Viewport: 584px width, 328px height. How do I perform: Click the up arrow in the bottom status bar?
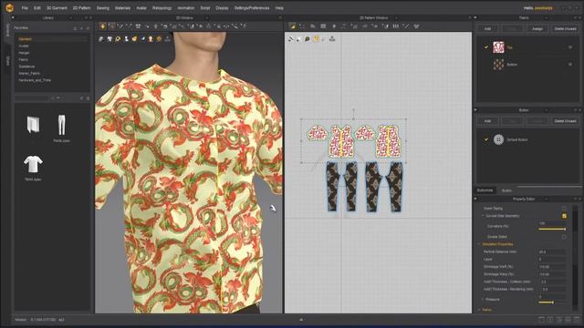point(301,319)
